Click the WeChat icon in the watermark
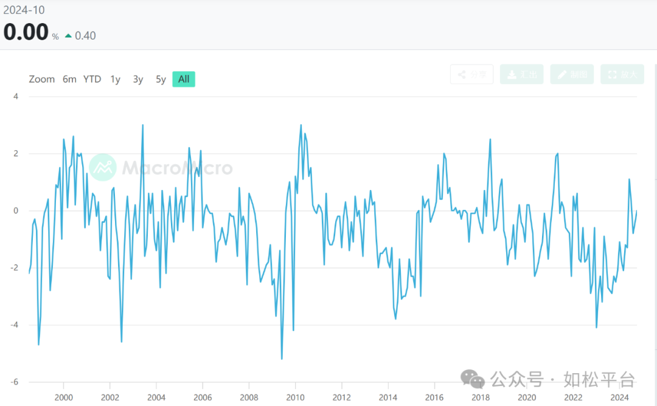This screenshot has height=406, width=657. [473, 379]
